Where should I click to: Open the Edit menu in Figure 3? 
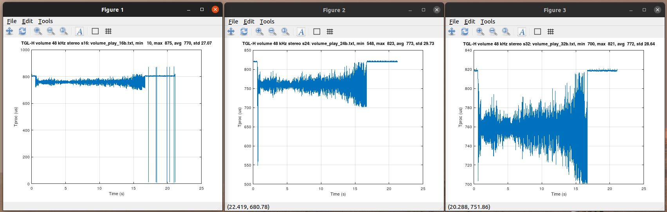(x=470, y=22)
